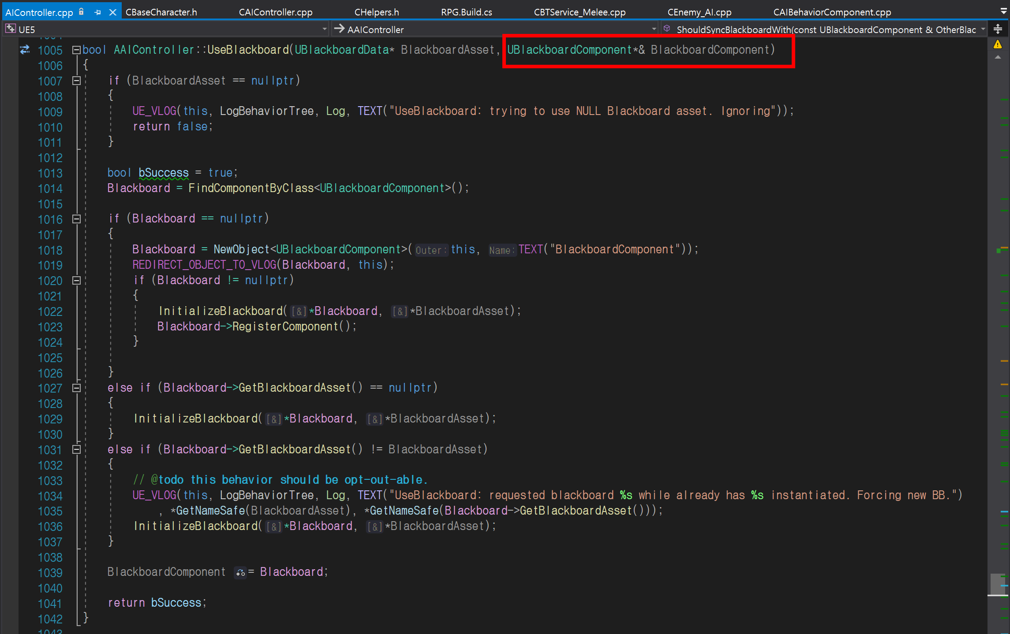Click the AIController.cpp active tab label

pos(39,12)
